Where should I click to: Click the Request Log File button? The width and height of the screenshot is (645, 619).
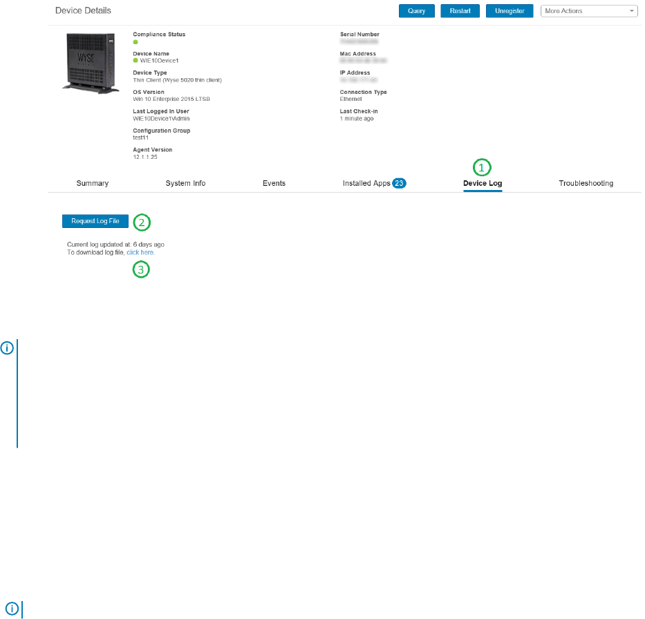point(95,221)
